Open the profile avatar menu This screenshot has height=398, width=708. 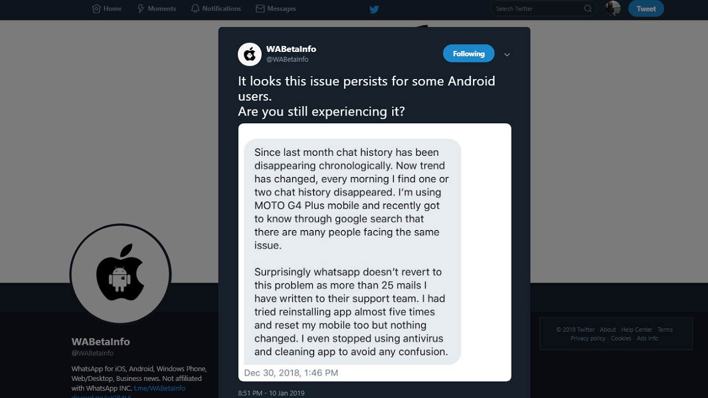click(613, 8)
